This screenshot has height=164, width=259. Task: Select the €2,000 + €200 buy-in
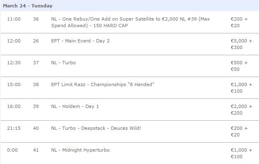[242, 110]
